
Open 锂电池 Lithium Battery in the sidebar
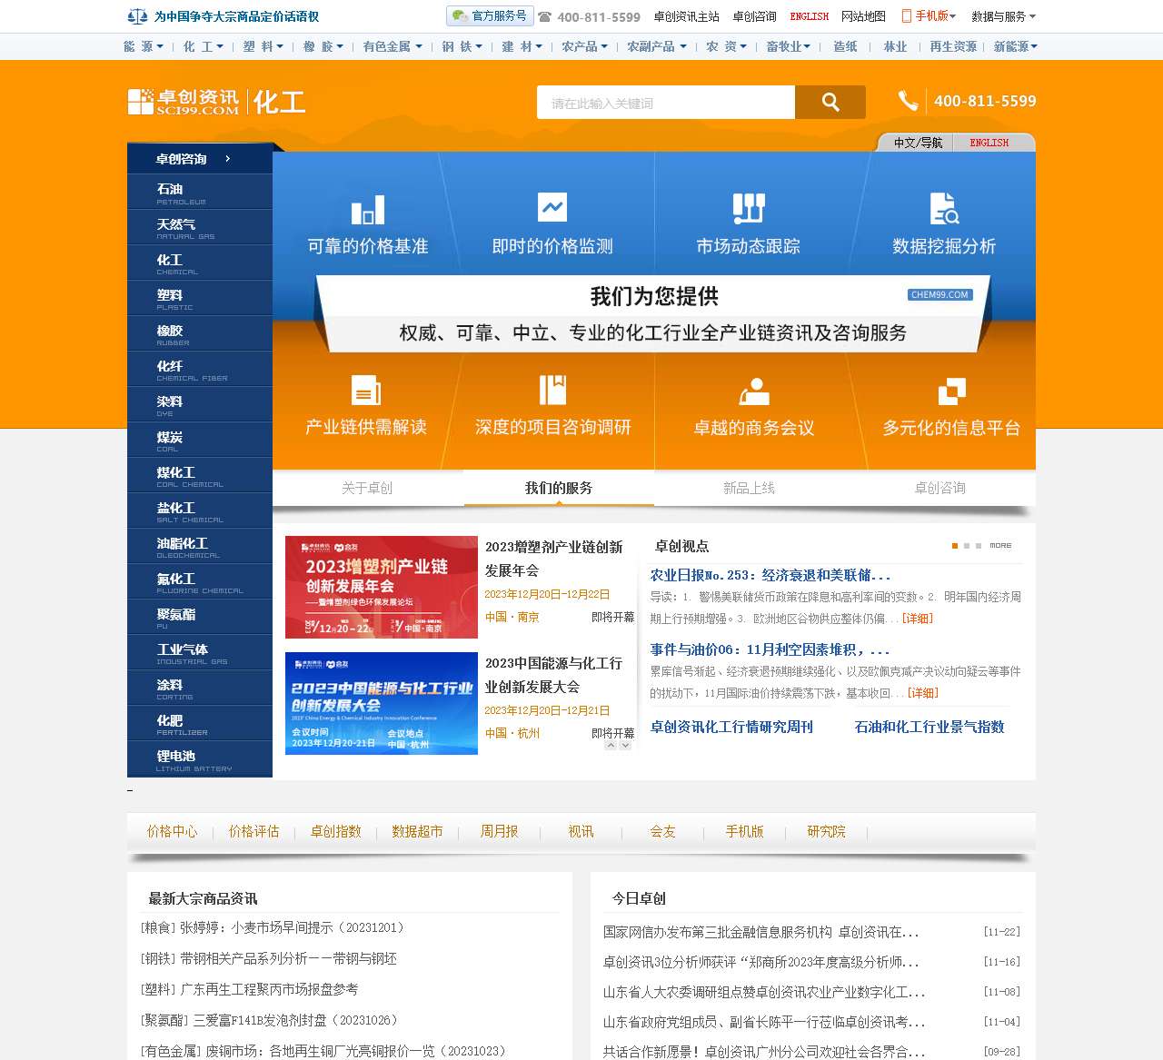[200, 759]
